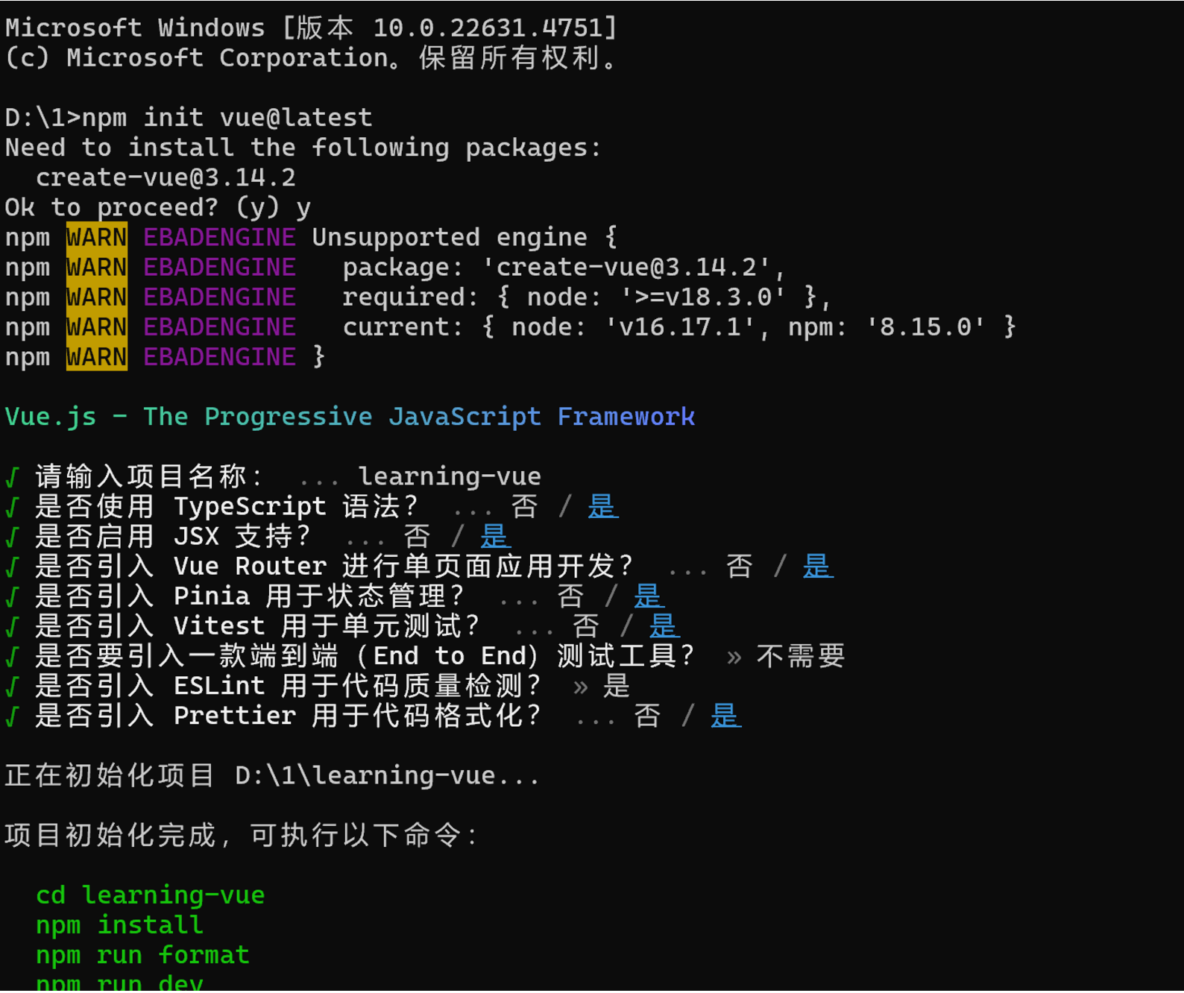
Task: Select 是 for the Vue Router option
Action: pos(817,567)
